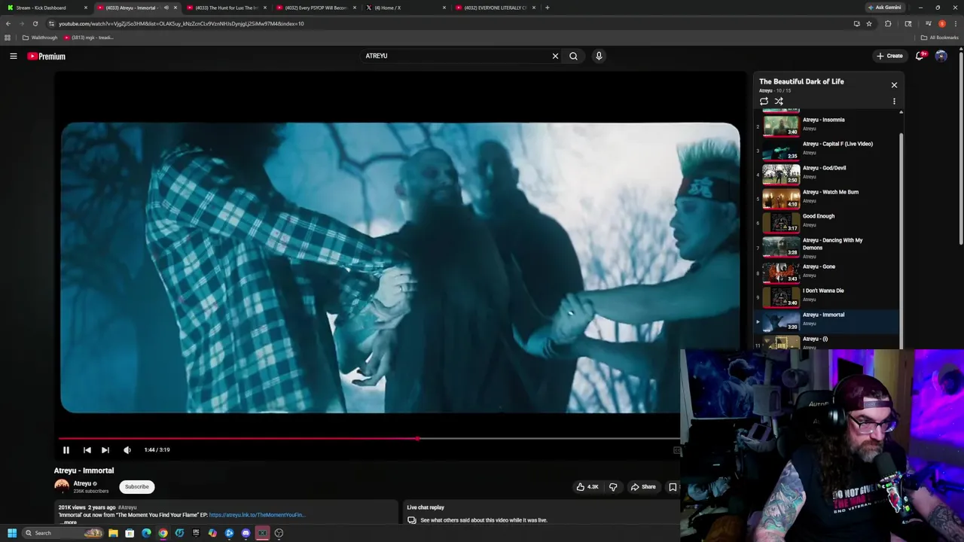The width and height of the screenshot is (964, 542).
Task: Open the Atreyu channel avatar
Action: pos(62,486)
